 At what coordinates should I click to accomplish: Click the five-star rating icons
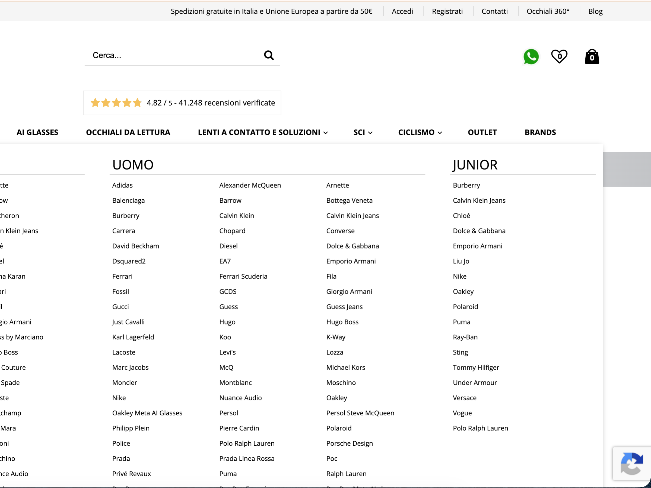coord(116,103)
